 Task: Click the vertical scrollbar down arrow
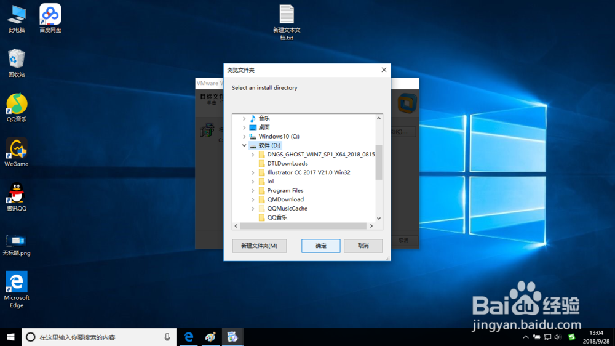[x=379, y=219]
